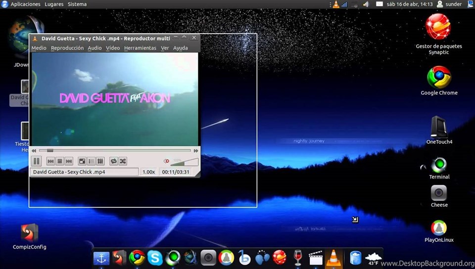
Task: Toggle shuffle random playback in VLC
Action: 123,161
